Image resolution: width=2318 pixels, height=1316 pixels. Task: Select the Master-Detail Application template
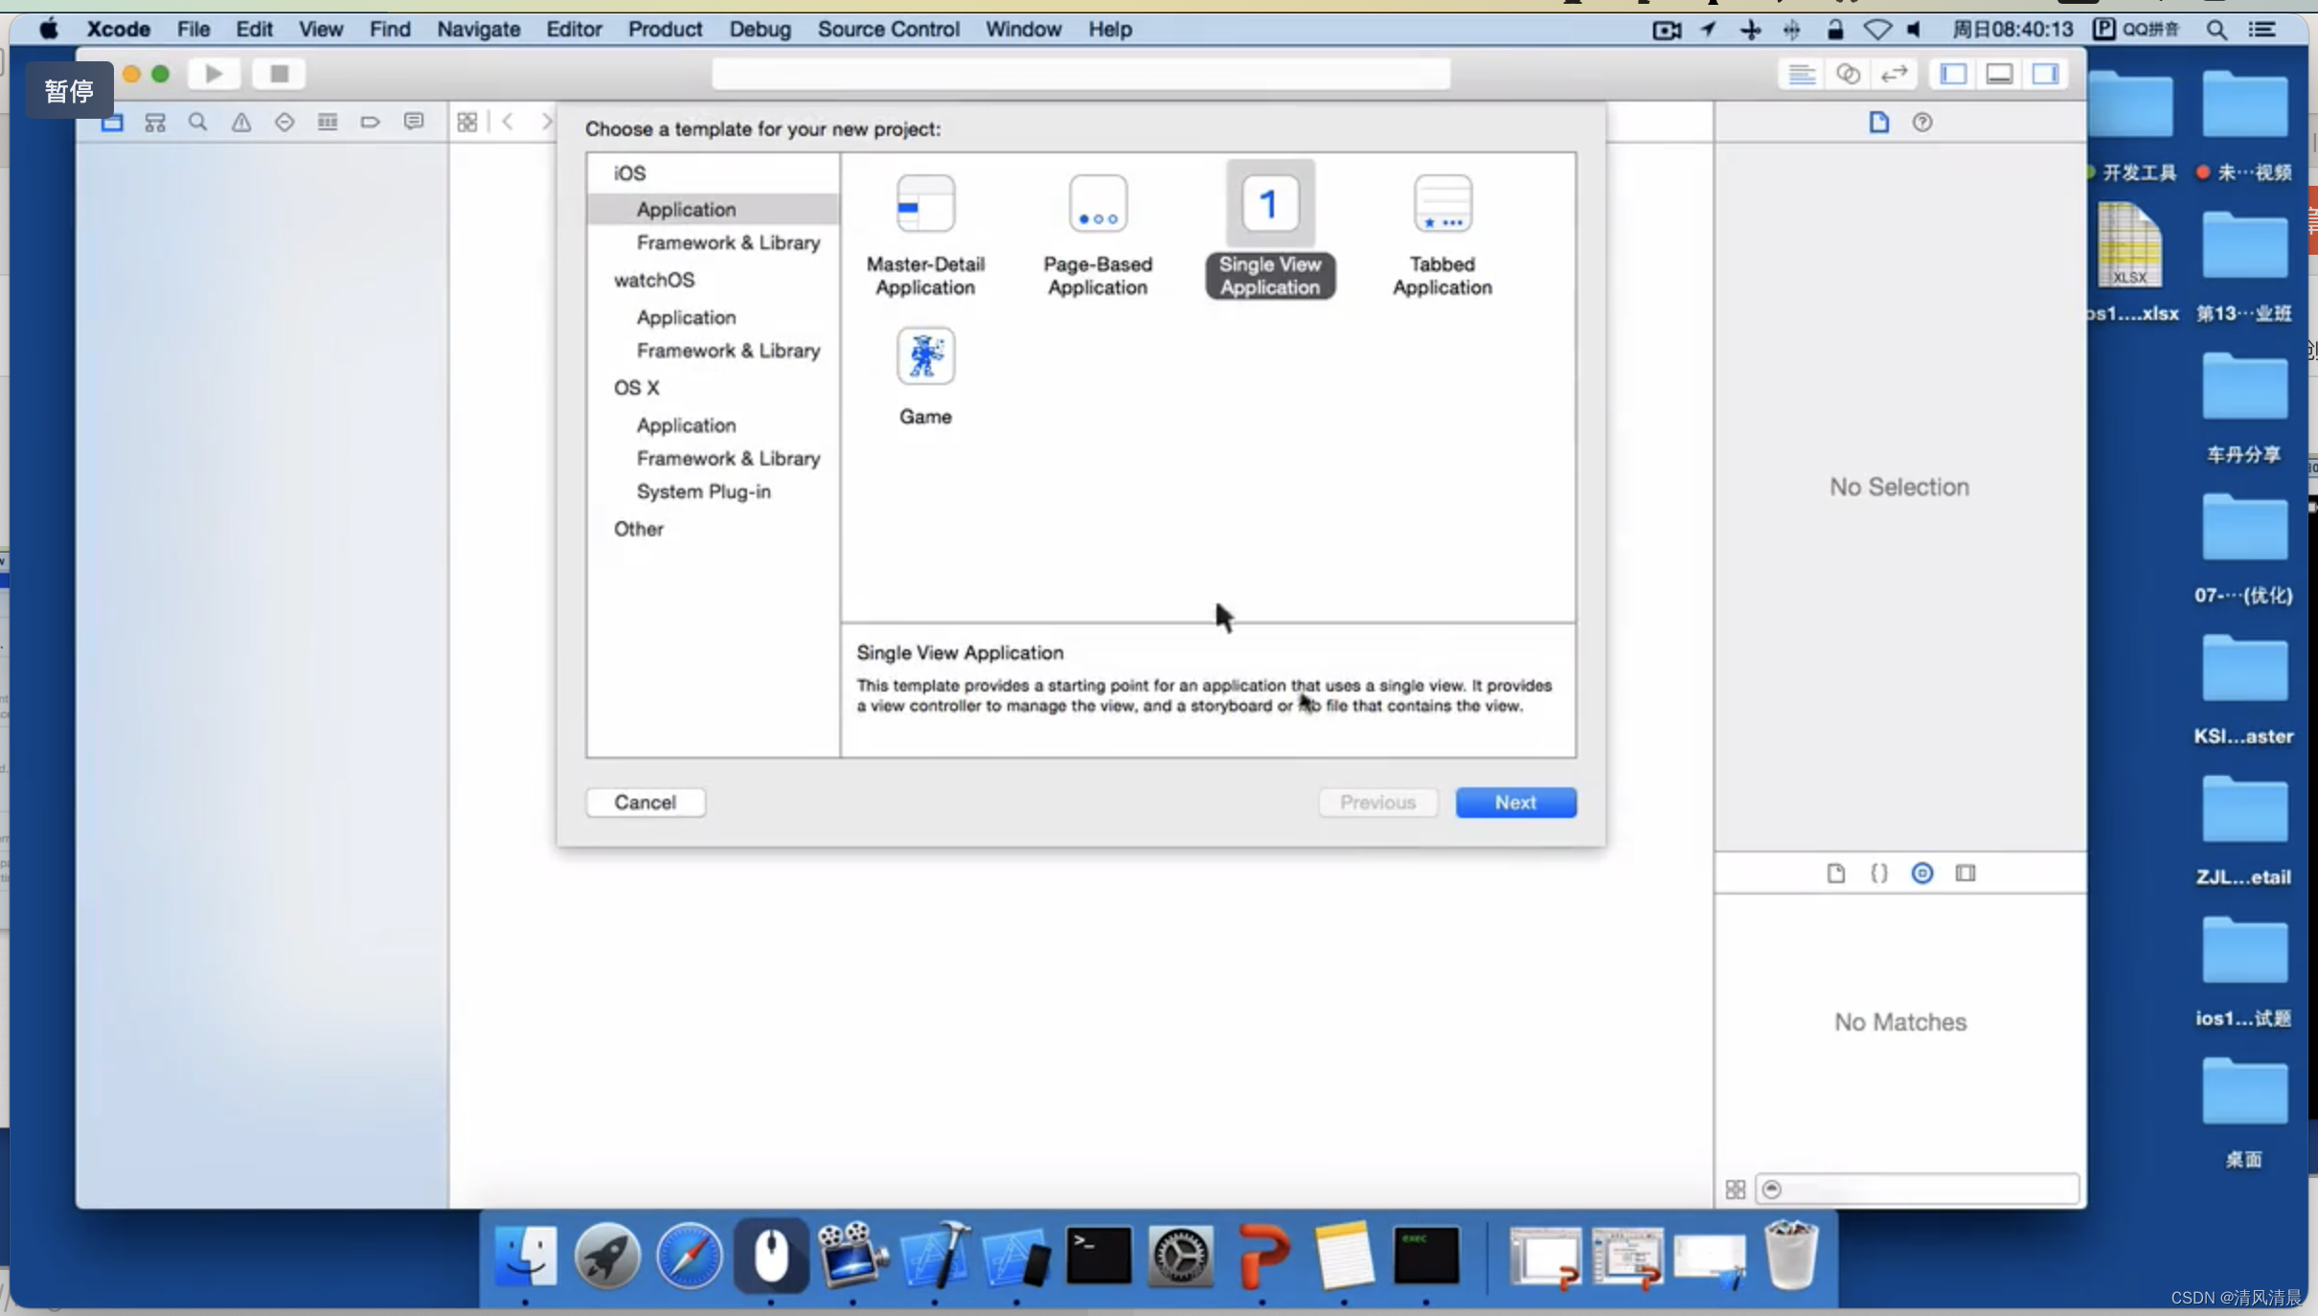[925, 235]
